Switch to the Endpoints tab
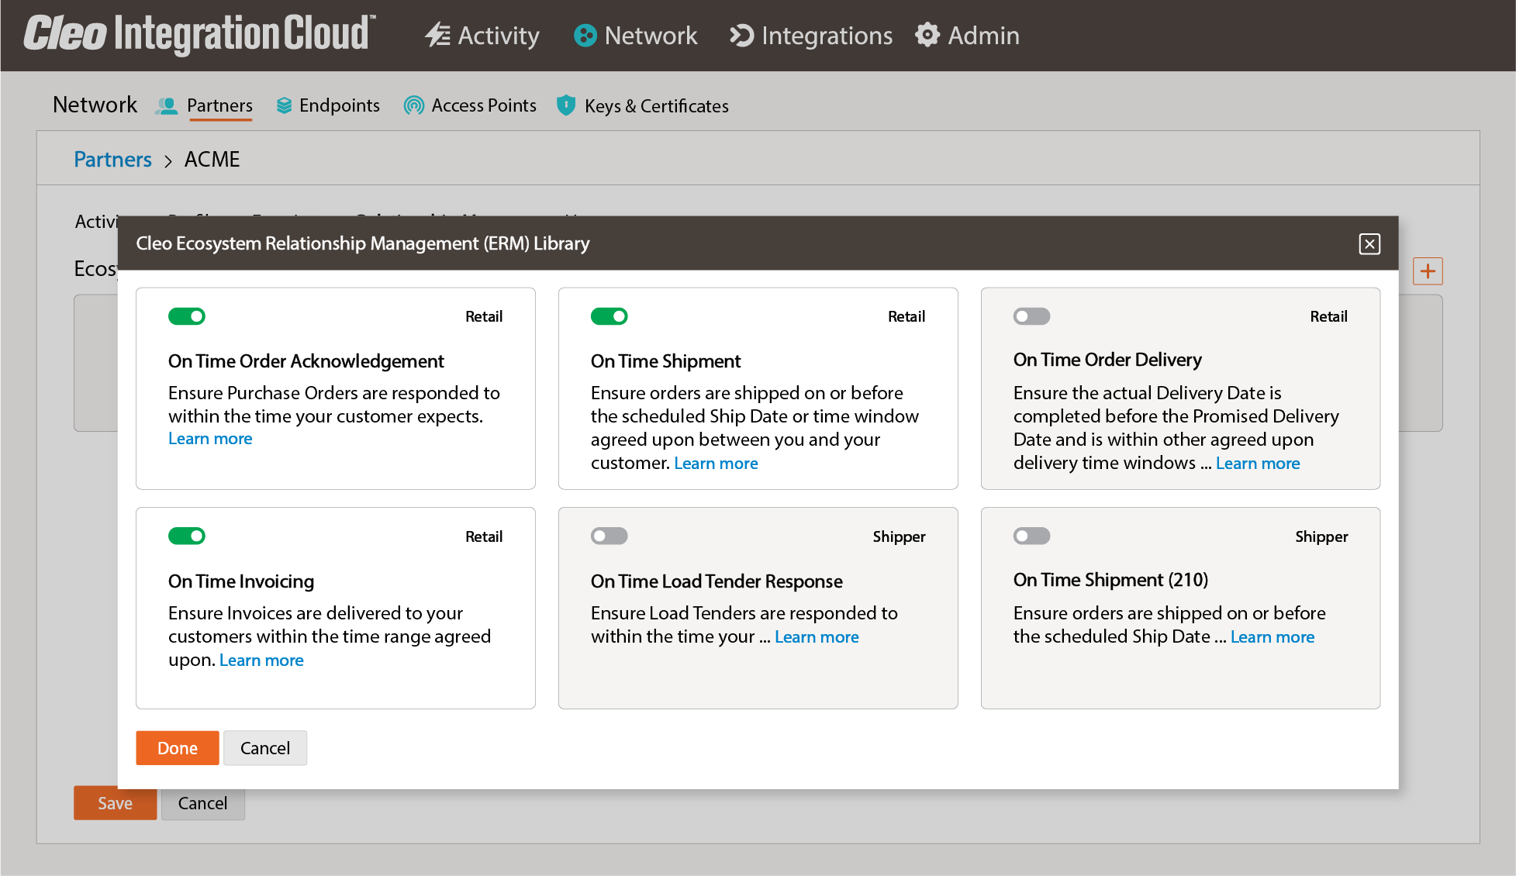Image resolution: width=1516 pixels, height=876 pixels. pos(340,105)
